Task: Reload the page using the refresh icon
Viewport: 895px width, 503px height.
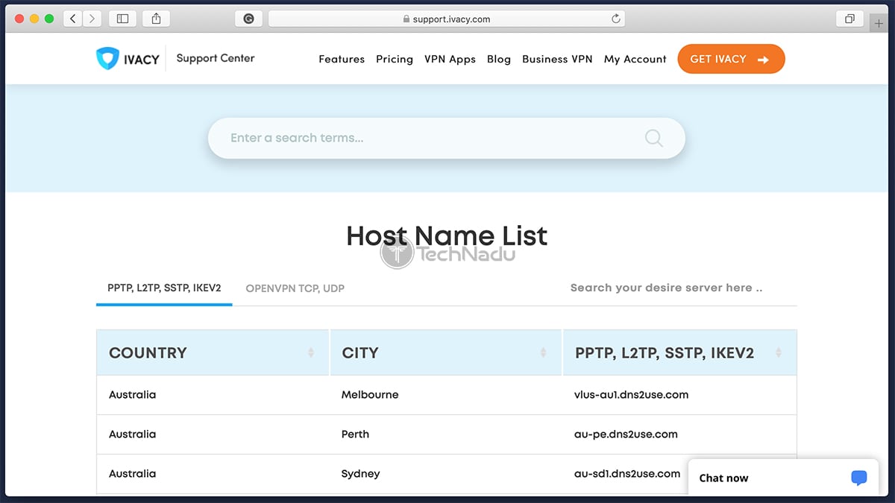Action: [616, 19]
